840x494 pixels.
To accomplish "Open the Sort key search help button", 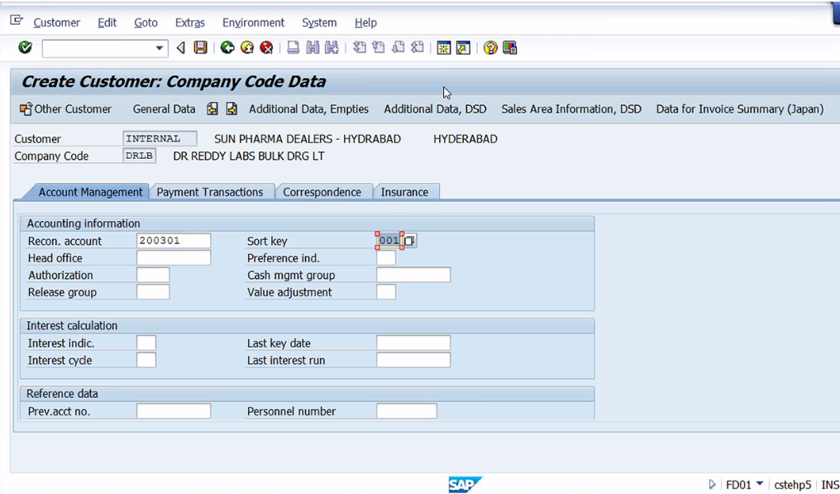I will pyautogui.click(x=409, y=241).
